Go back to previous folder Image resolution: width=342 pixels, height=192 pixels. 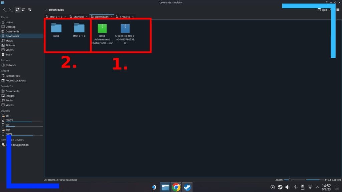(4, 10)
